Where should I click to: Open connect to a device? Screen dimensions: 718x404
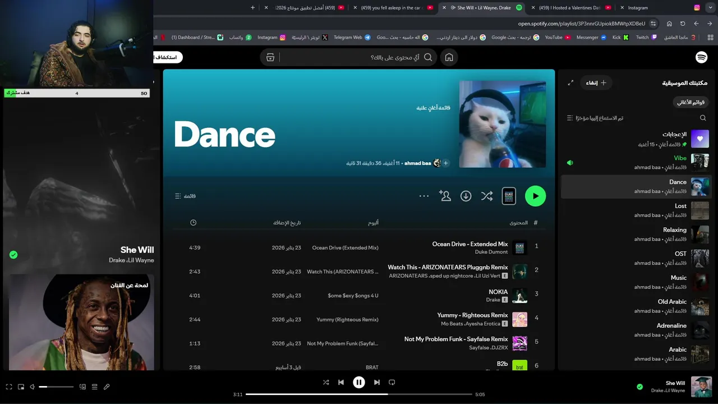click(82, 387)
